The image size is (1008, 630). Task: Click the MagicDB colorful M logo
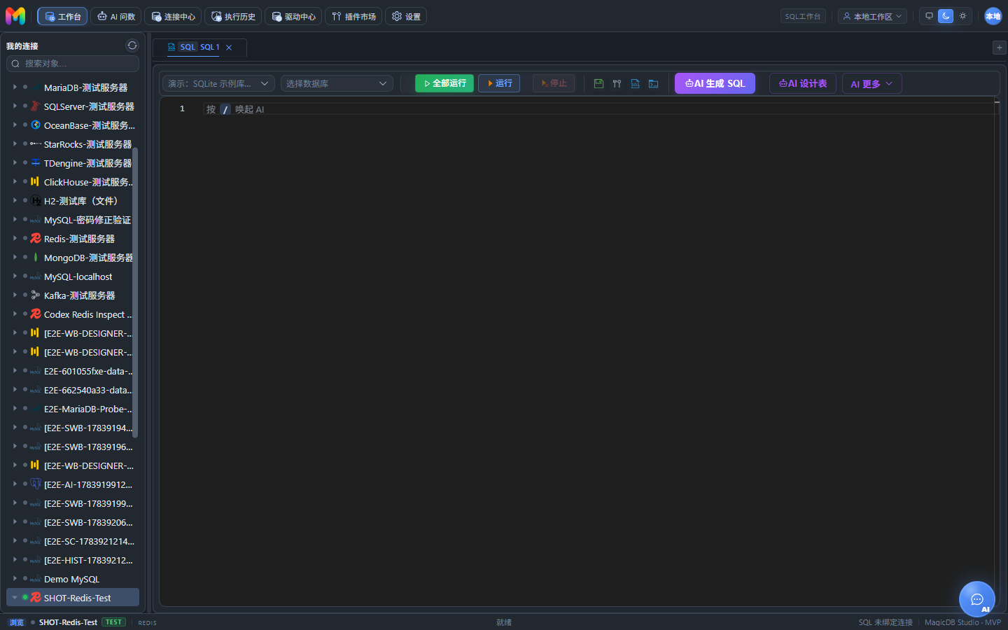(15, 16)
